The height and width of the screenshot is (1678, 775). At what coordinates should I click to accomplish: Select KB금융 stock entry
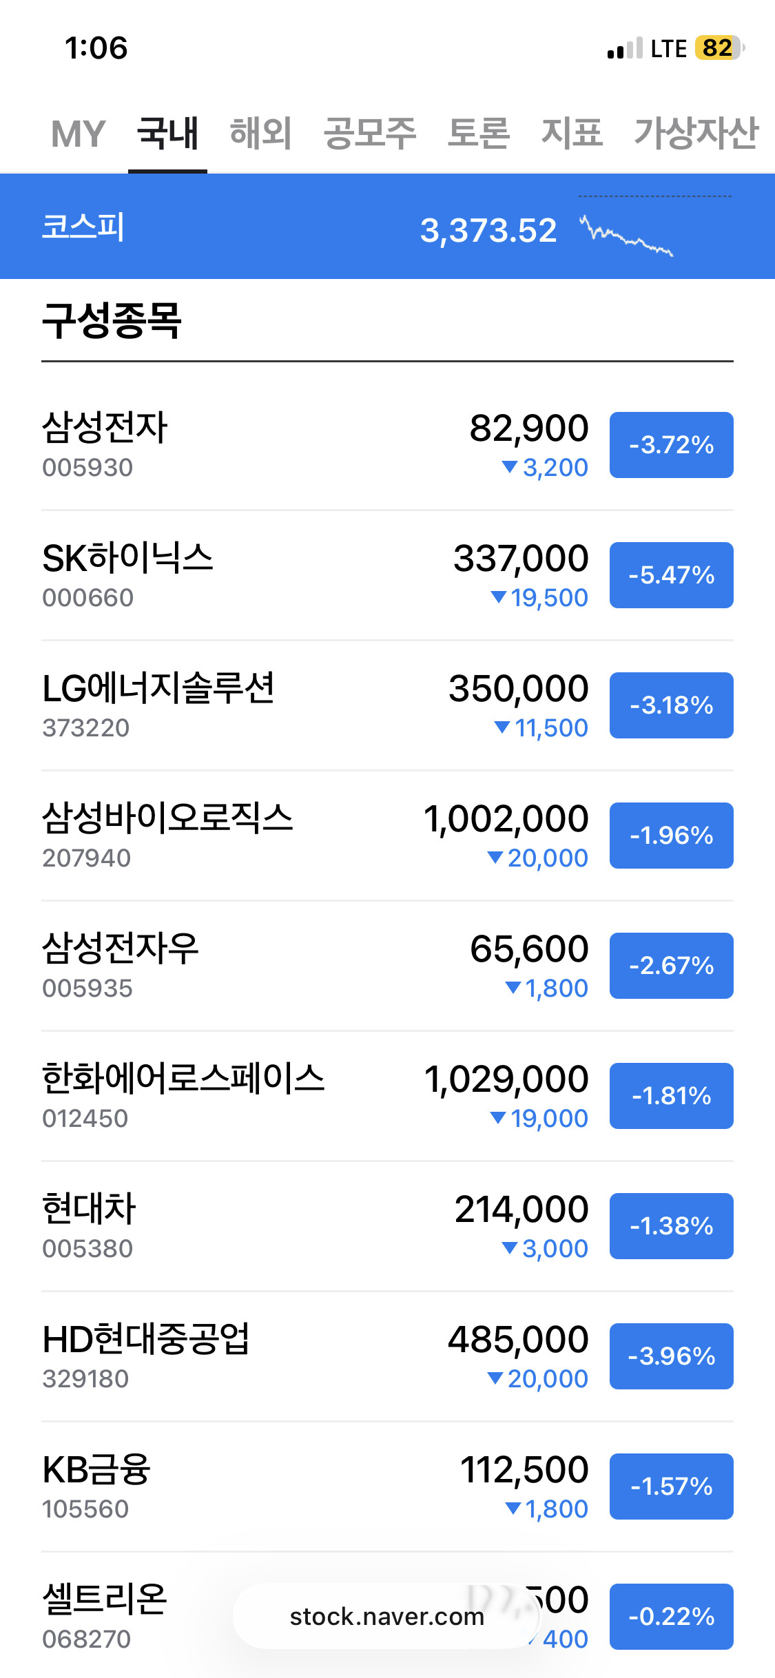tap(96, 1469)
